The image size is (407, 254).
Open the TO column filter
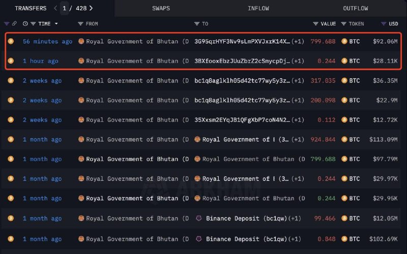click(197, 23)
